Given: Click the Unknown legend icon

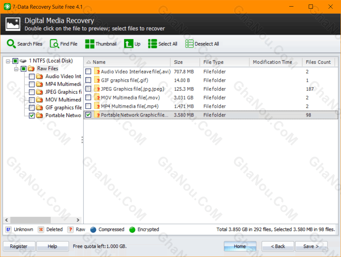Looking at the screenshot, I should 8,229.
